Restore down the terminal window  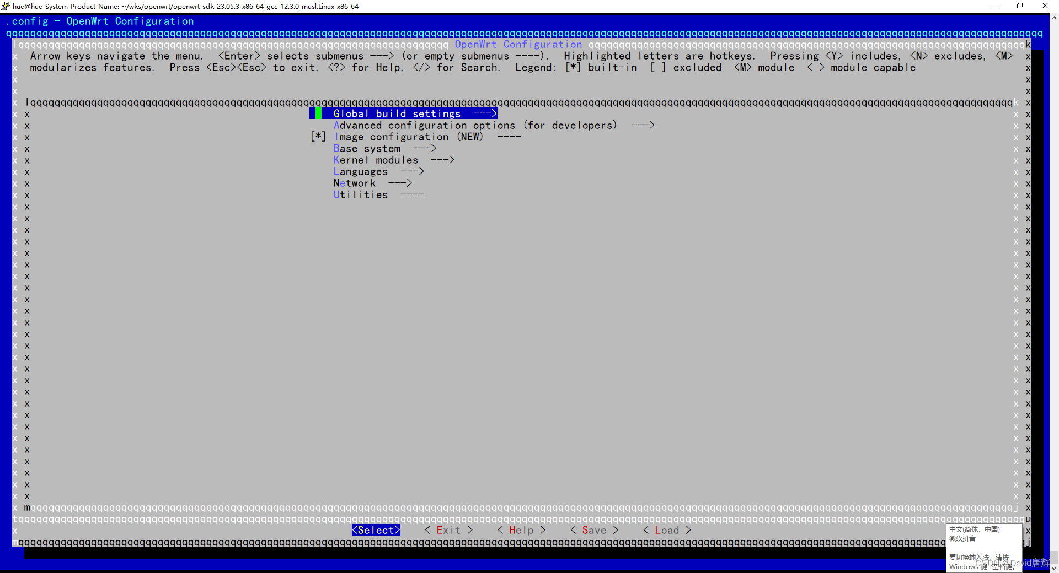pos(1020,6)
